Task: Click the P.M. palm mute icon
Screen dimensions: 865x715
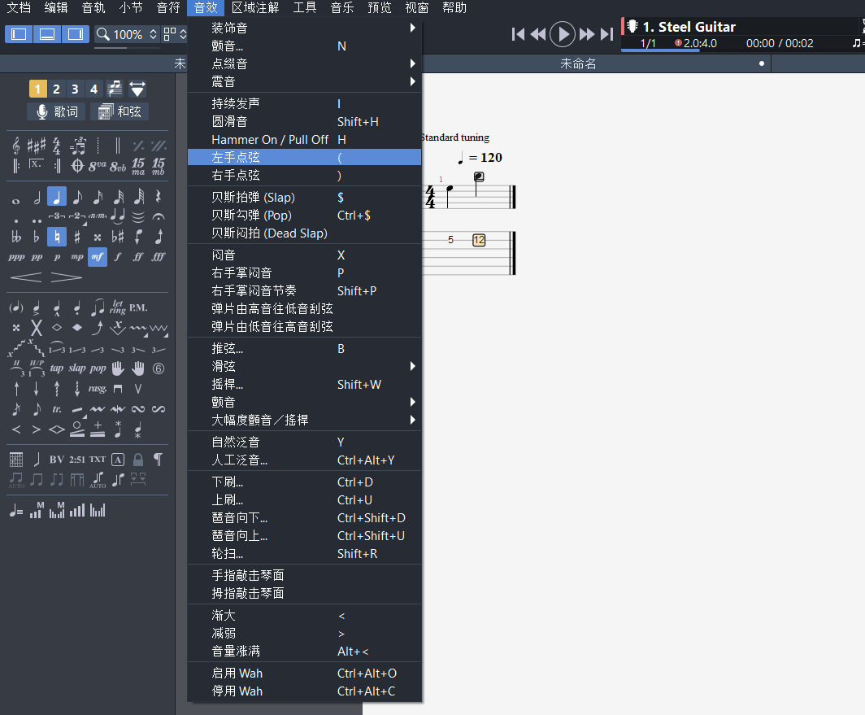Action: (x=138, y=307)
